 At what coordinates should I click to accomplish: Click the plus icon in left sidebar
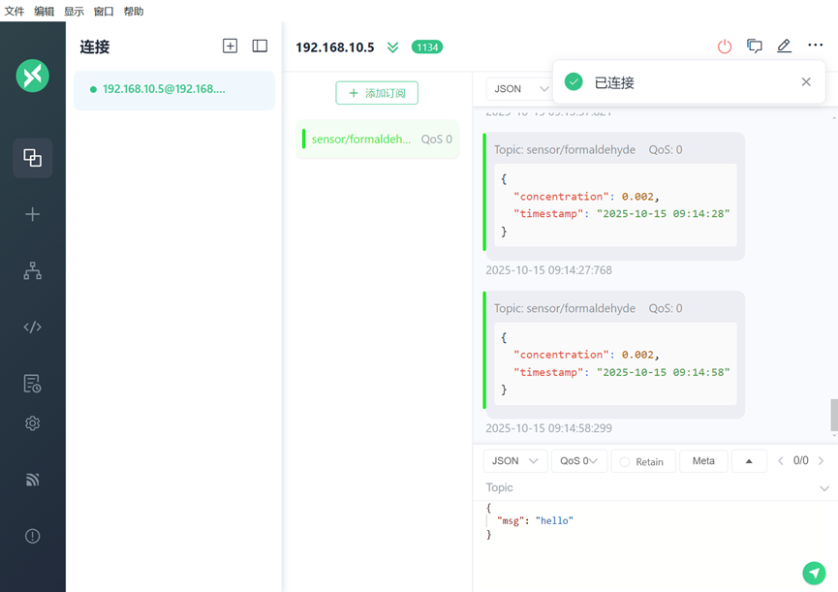[x=32, y=214]
